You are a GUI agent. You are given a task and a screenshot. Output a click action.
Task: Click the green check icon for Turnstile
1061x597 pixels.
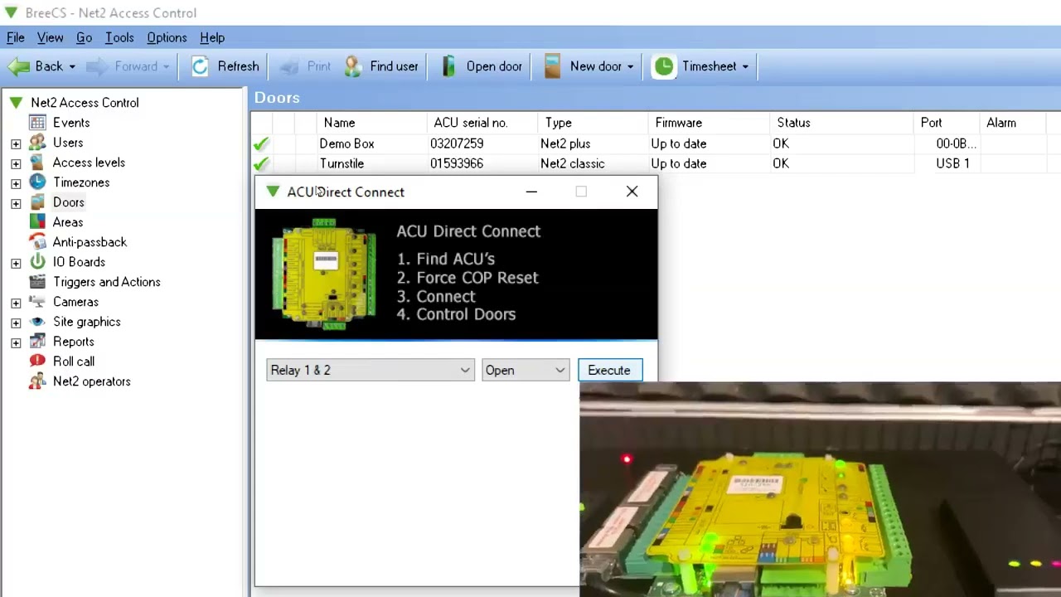[261, 164]
